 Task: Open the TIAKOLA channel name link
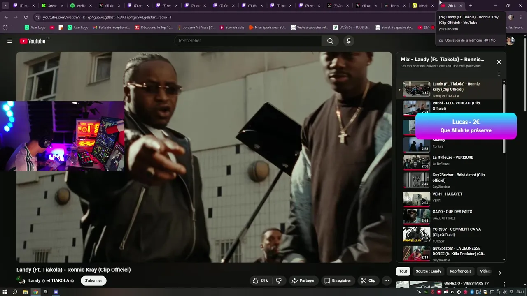tap(60, 280)
